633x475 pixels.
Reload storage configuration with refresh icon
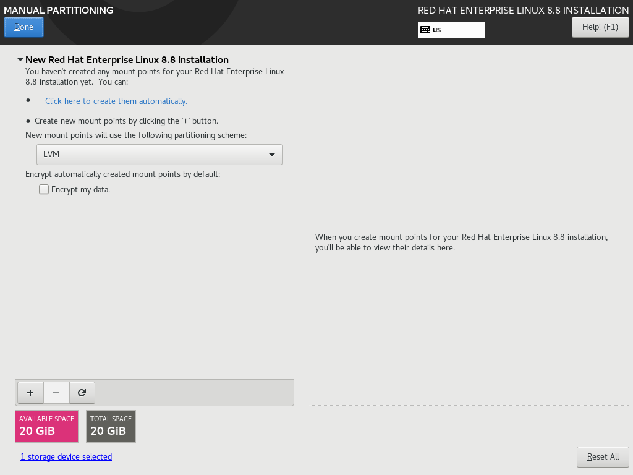(x=82, y=393)
